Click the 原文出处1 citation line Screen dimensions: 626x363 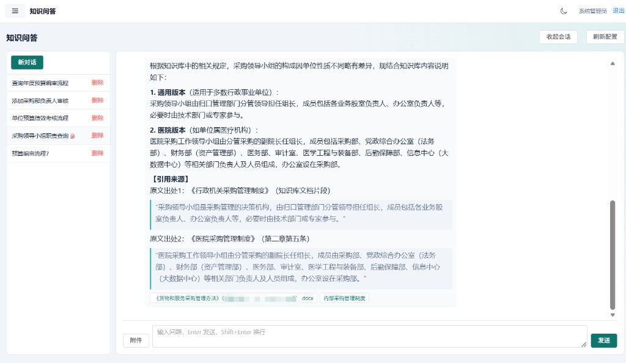coord(240,191)
